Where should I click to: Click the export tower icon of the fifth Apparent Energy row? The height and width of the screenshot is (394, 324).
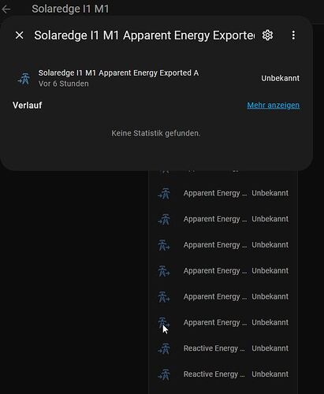click(164, 297)
